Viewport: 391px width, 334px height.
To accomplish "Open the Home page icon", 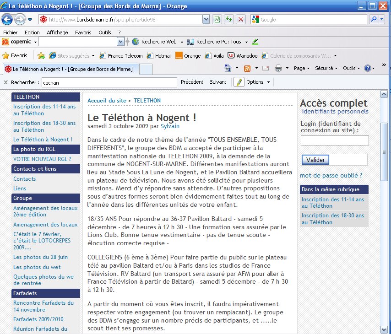I will click(228, 68).
